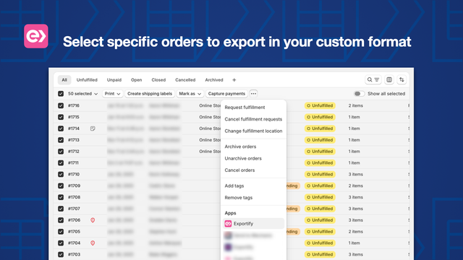Switch to the Open tab
The image size is (463, 260).
(x=137, y=80)
